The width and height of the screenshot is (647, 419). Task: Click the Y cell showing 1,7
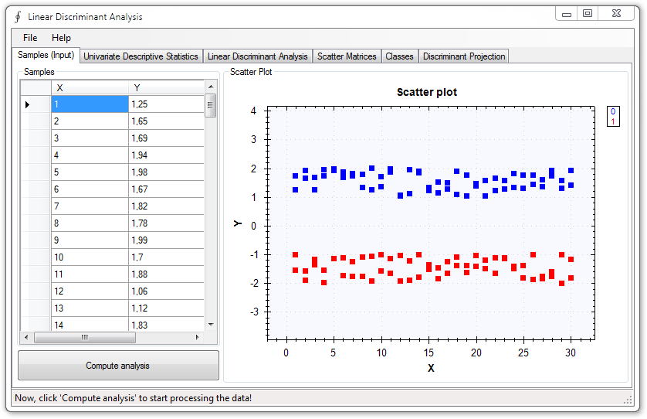(166, 257)
